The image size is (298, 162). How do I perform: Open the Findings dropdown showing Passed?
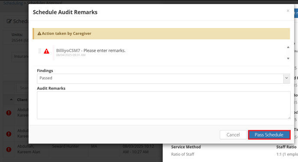163,79
